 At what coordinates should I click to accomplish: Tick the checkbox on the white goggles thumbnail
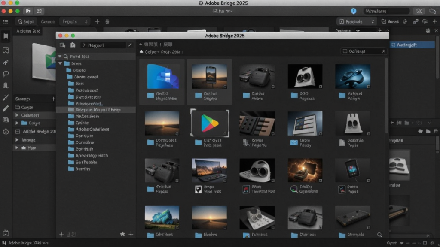[x=273, y=181]
